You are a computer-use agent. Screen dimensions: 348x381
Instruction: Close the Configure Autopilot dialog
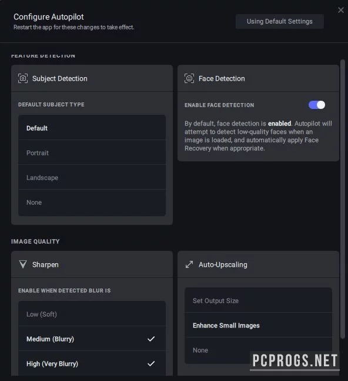pyautogui.click(x=341, y=10)
